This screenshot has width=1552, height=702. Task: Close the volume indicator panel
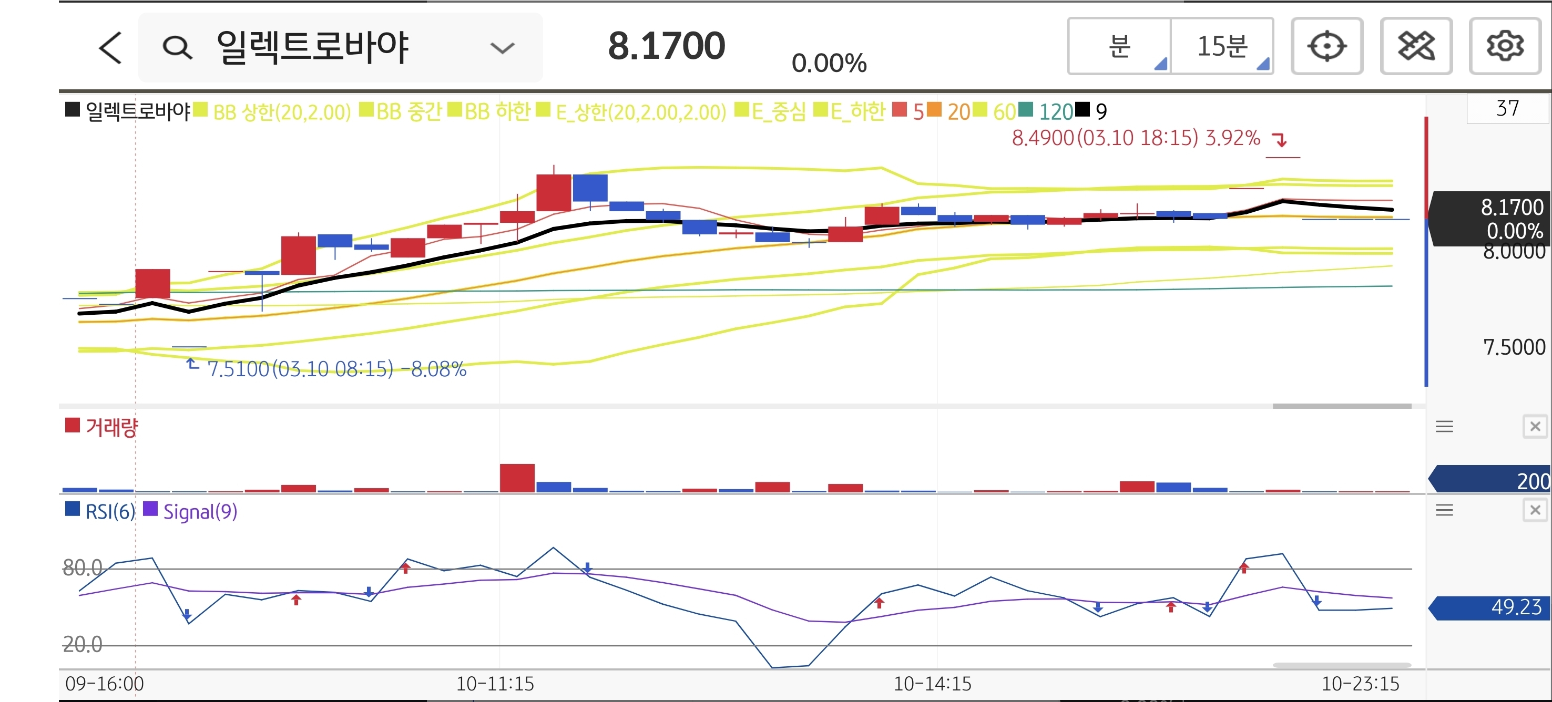tap(1535, 427)
